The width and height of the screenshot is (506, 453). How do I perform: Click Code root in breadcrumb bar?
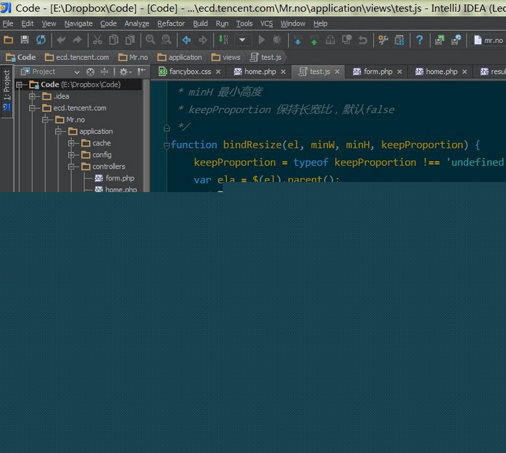21,57
